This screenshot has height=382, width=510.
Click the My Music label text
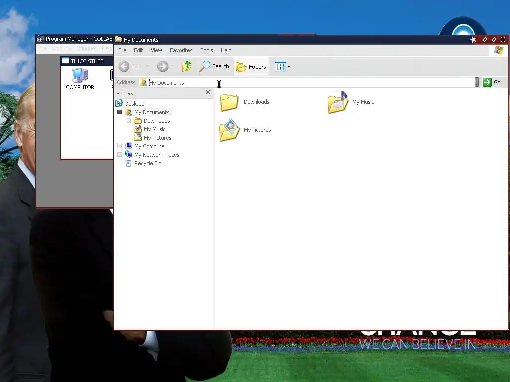click(x=363, y=102)
